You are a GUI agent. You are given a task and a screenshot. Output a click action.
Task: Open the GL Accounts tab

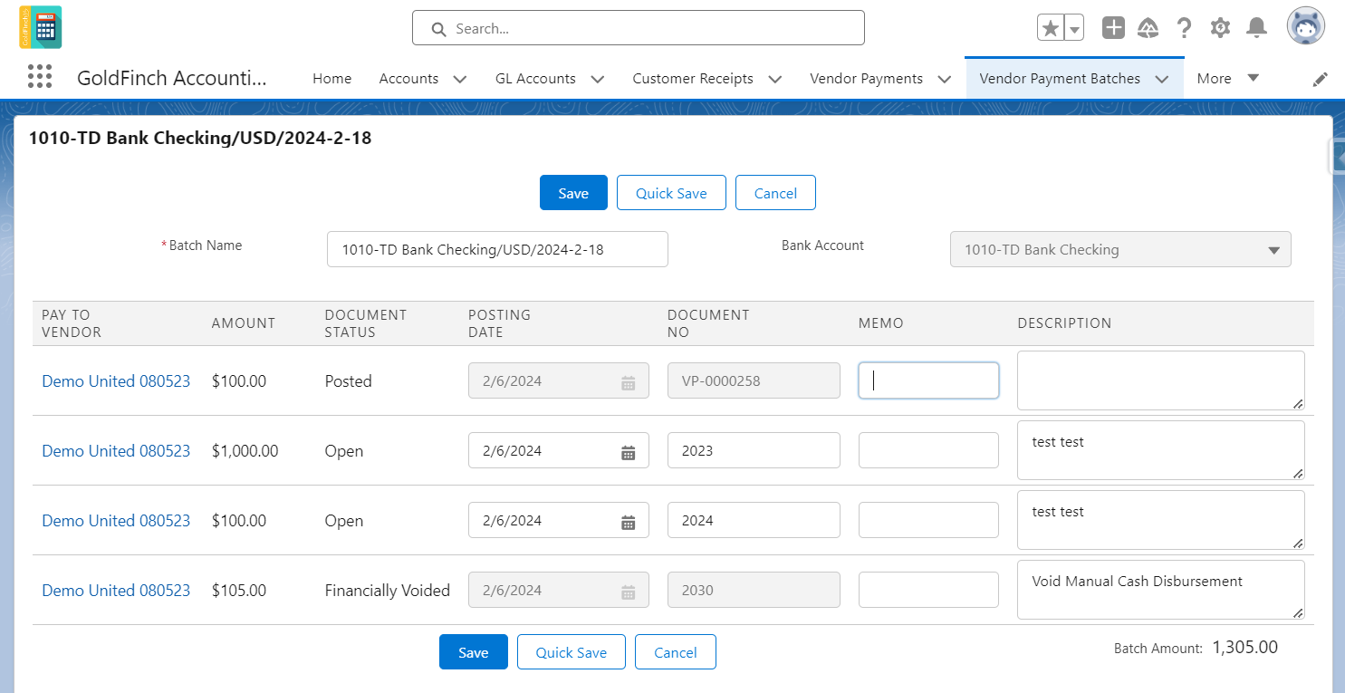click(535, 79)
